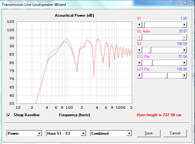Click the L12 slider thumb
This screenshot has height=144, width=195.
click(152, 63)
